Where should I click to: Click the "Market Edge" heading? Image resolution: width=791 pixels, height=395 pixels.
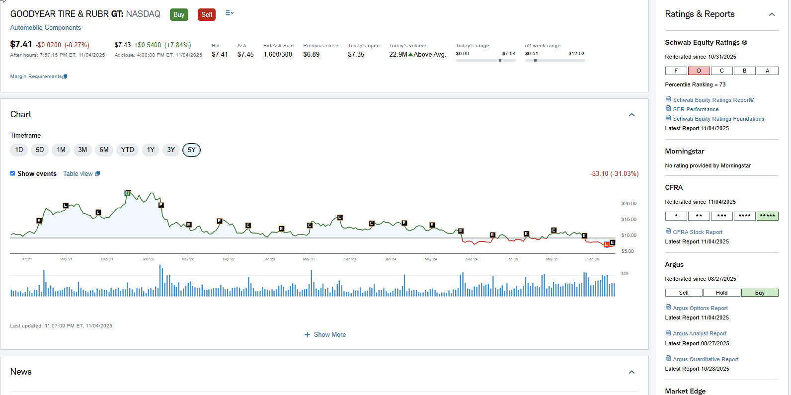tap(685, 391)
